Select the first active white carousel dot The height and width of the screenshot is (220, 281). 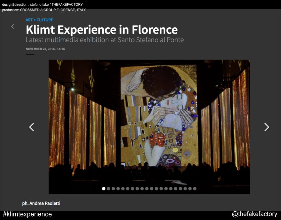[x=104, y=188]
